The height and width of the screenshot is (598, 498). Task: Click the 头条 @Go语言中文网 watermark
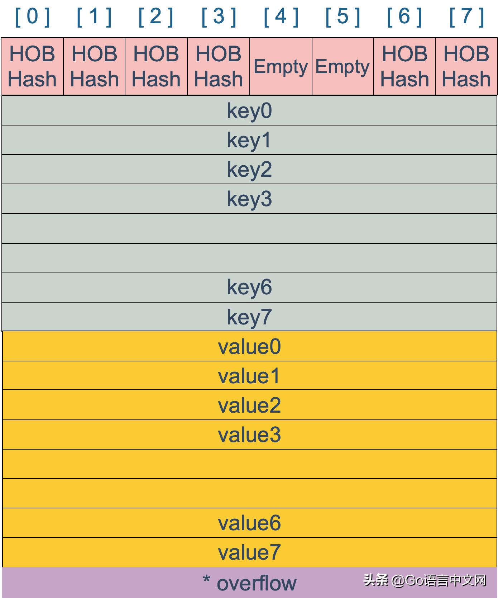click(x=425, y=580)
